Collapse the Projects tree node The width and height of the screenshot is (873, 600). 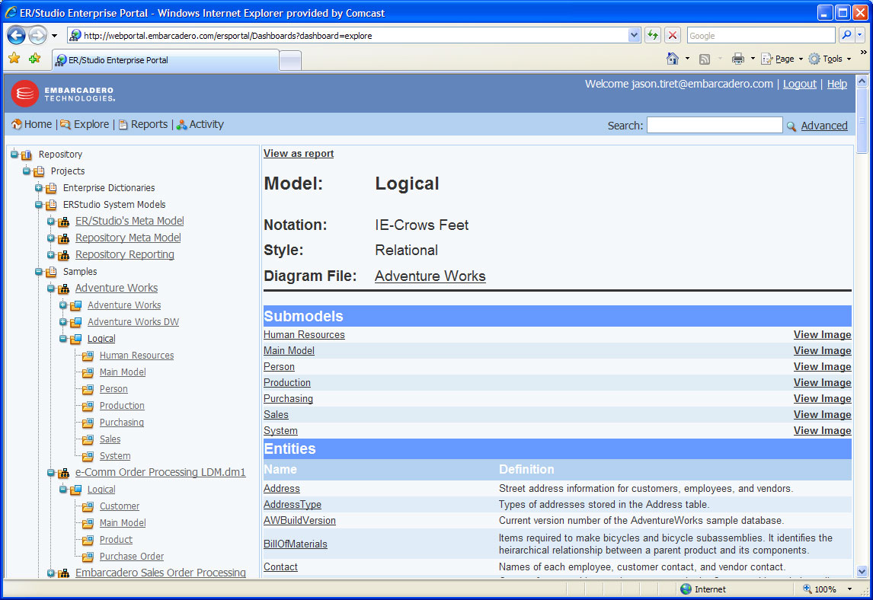[x=26, y=171]
